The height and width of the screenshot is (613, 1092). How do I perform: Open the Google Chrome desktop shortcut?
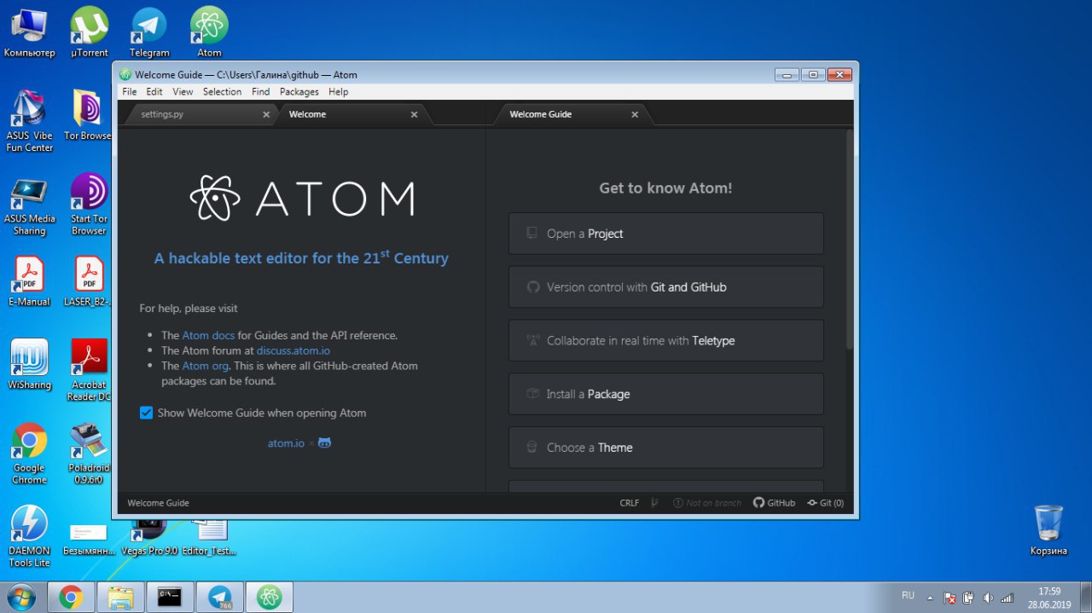pyautogui.click(x=29, y=454)
